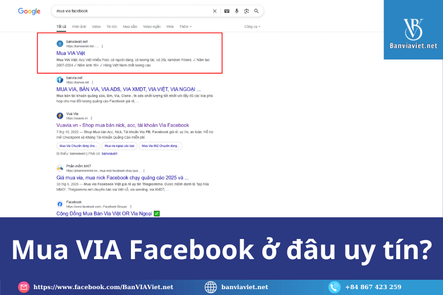The width and height of the screenshot is (443, 295).
Task: Open the on-screen keyboard icon
Action: pos(227,11)
